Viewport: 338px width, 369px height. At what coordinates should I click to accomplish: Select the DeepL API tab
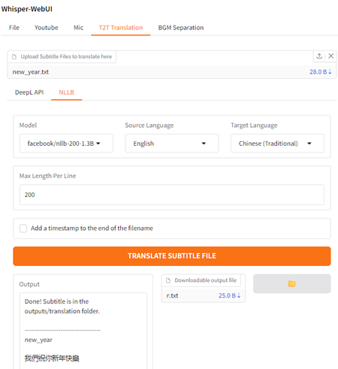29,92
